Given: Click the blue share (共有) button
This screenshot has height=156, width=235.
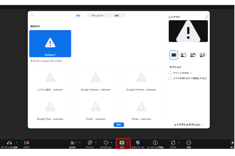Looking at the screenshot, I should [119, 125].
